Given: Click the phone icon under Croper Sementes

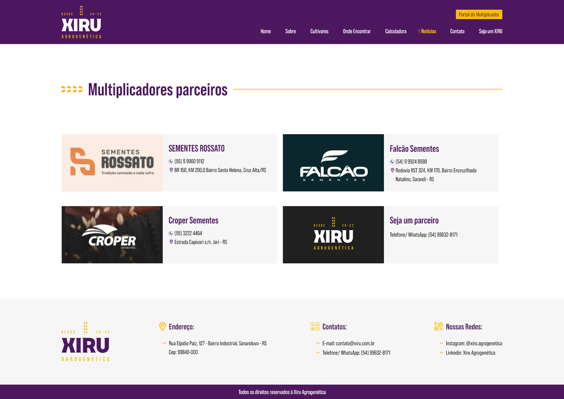Looking at the screenshot, I should pyautogui.click(x=171, y=233).
